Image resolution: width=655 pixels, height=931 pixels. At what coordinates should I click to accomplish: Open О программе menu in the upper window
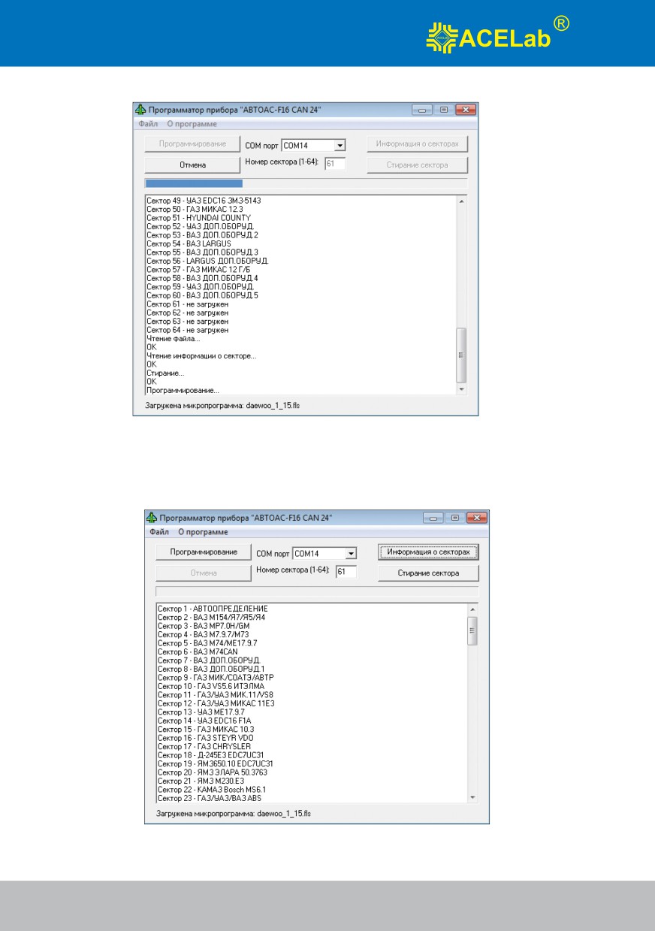(x=192, y=123)
